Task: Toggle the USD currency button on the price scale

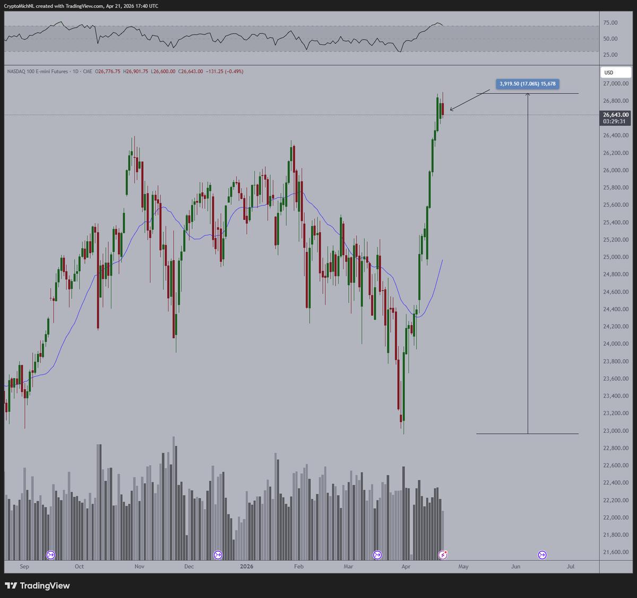Action: 615,72
